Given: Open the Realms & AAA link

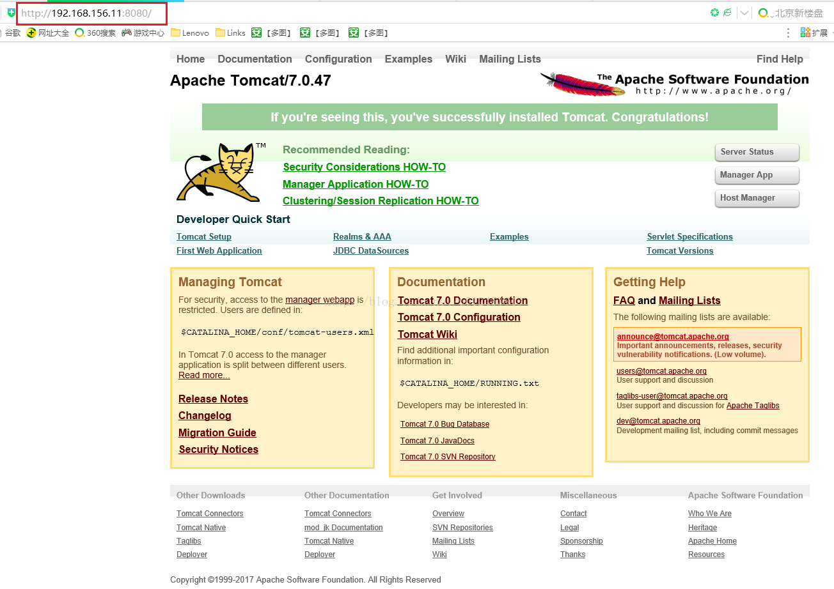Looking at the screenshot, I should point(362,236).
